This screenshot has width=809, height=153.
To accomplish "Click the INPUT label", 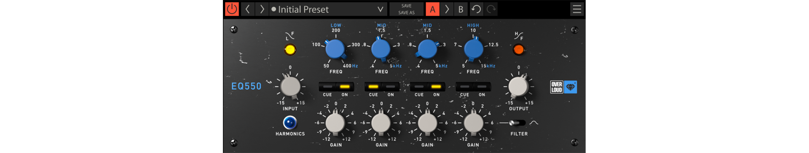I will pyautogui.click(x=290, y=109).
